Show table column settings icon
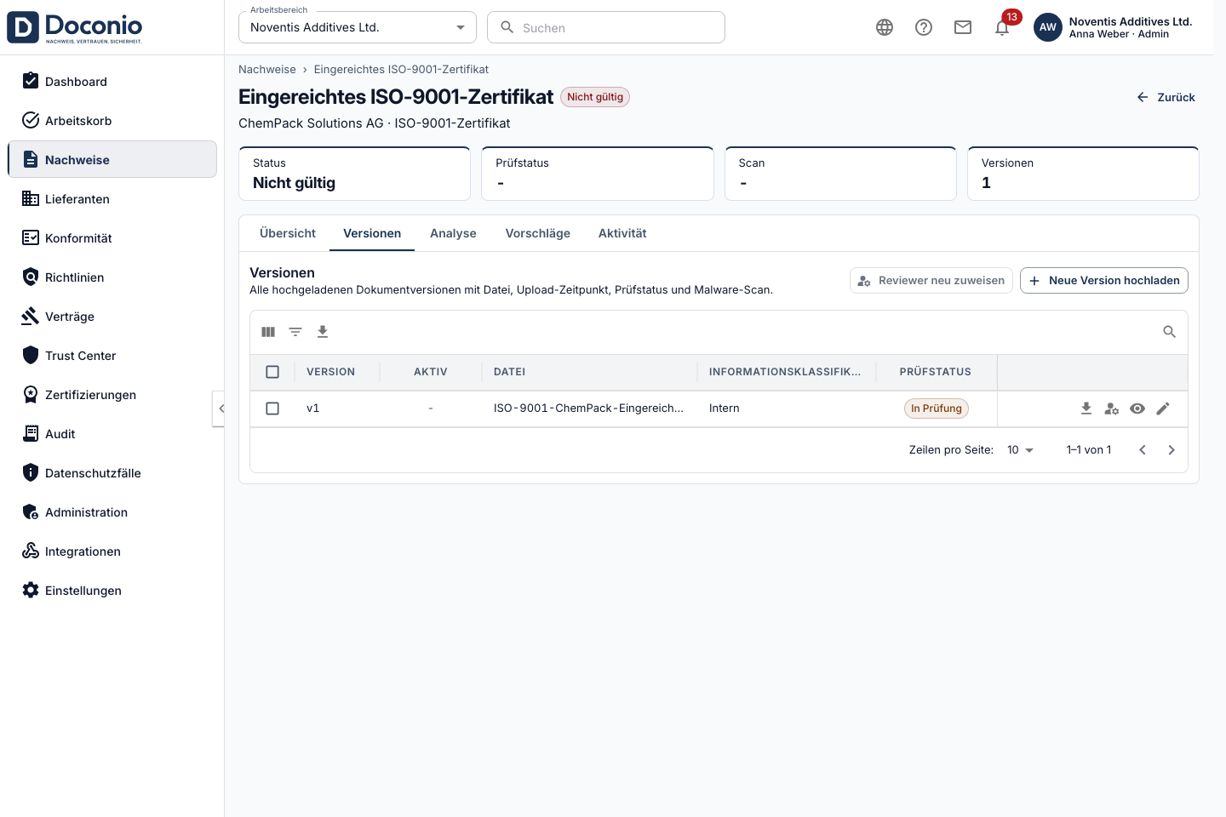 coord(268,332)
